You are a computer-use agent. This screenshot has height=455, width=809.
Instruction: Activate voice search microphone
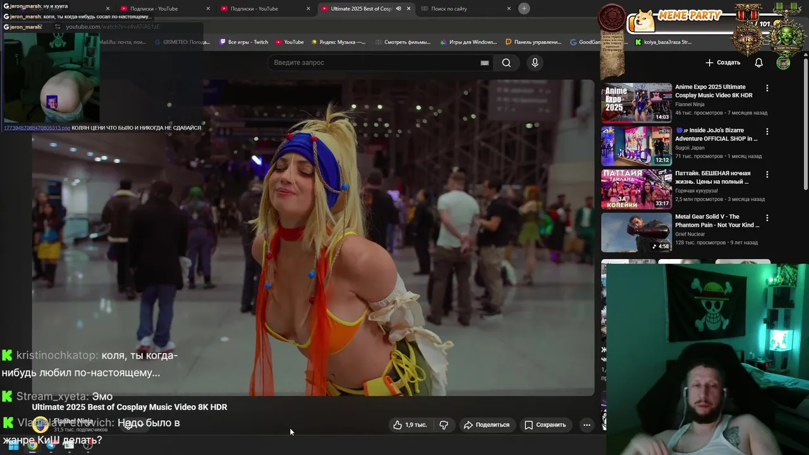[535, 63]
